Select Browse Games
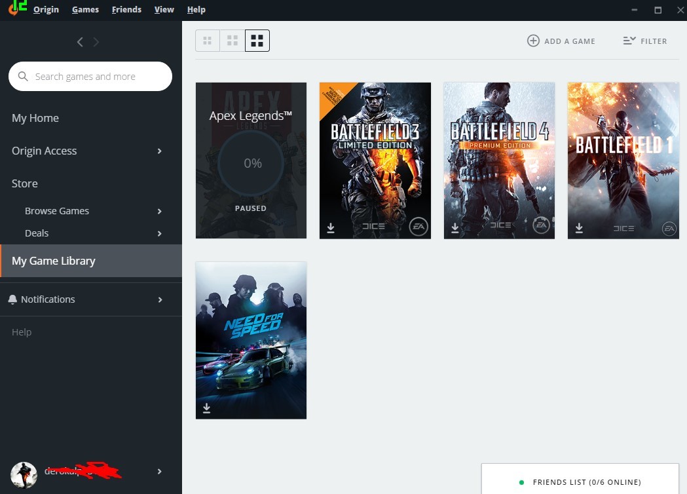This screenshot has width=687, height=494. pyautogui.click(x=57, y=211)
